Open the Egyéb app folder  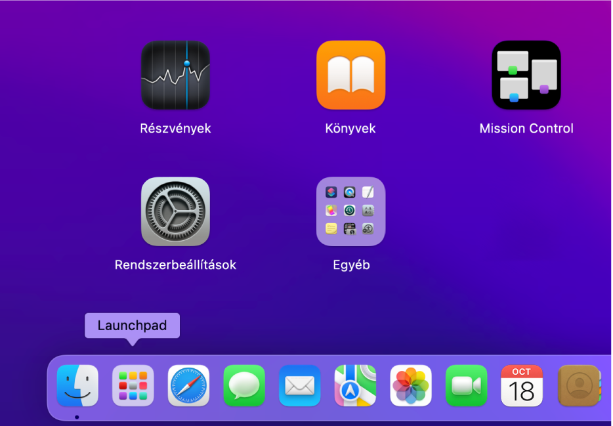coord(350,211)
